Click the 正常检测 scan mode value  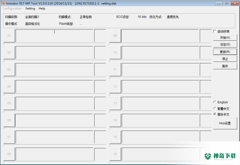point(86,17)
